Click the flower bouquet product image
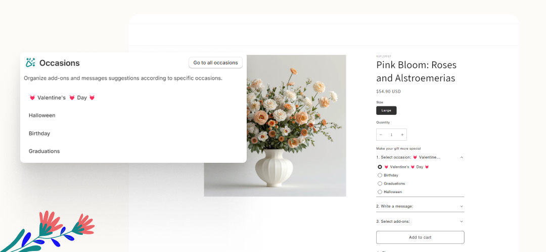Image resolution: width=546 pixels, height=252 pixels. click(x=275, y=125)
